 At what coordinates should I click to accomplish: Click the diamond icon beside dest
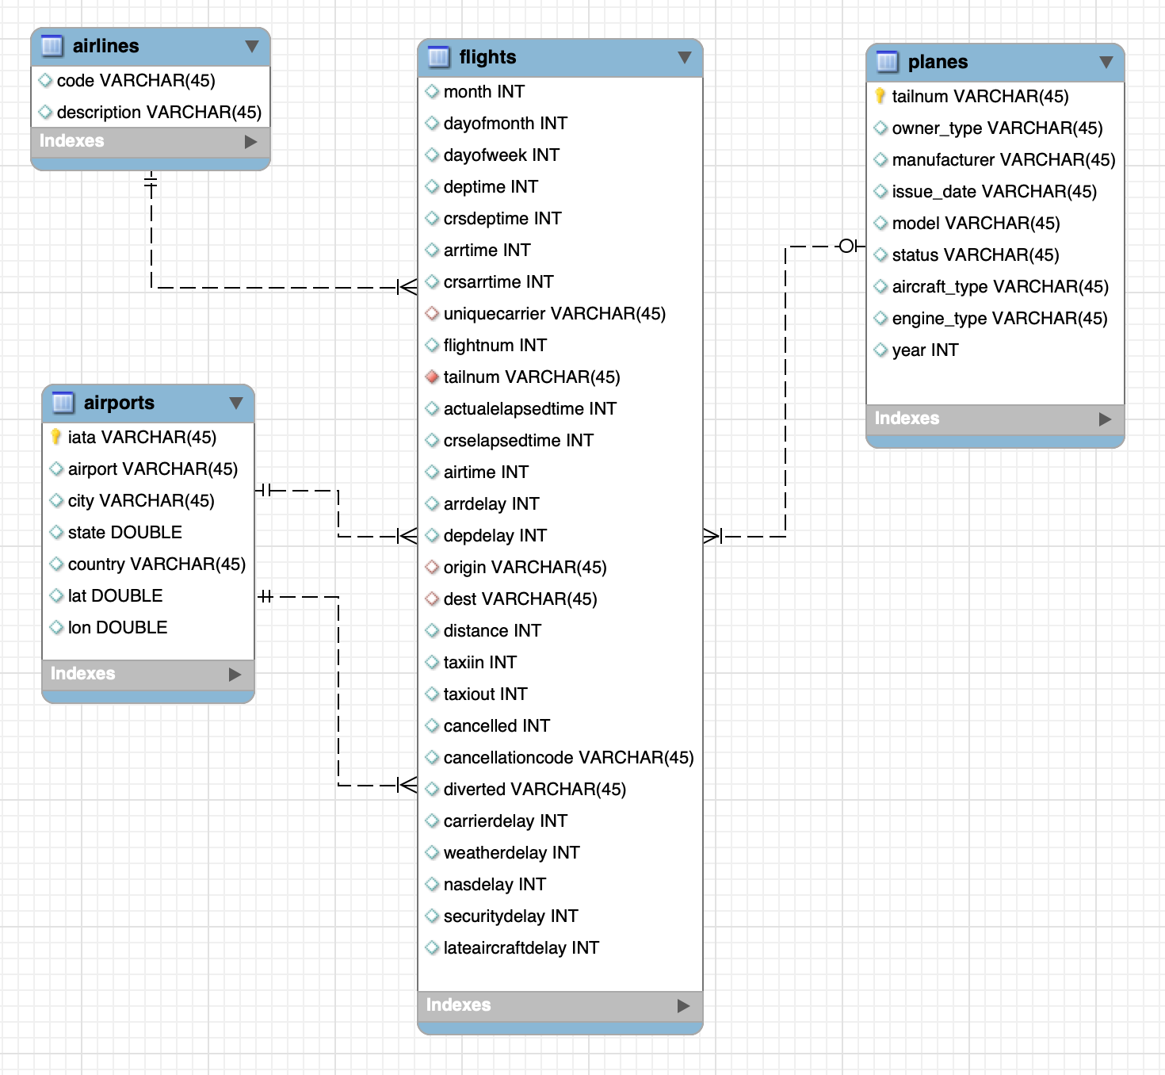click(x=432, y=599)
